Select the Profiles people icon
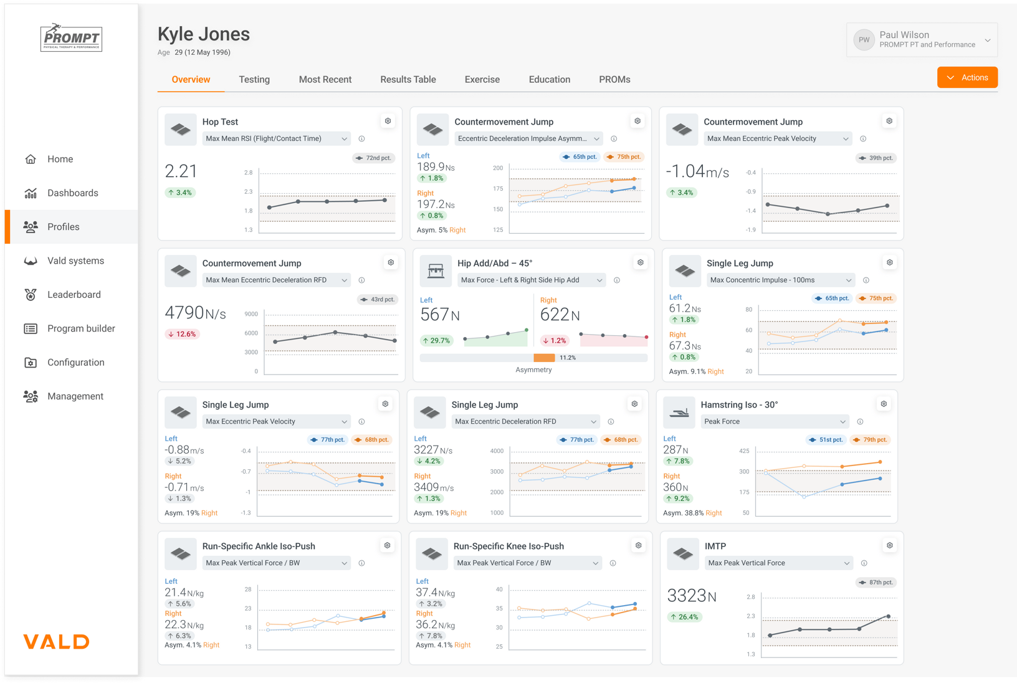 (x=31, y=227)
